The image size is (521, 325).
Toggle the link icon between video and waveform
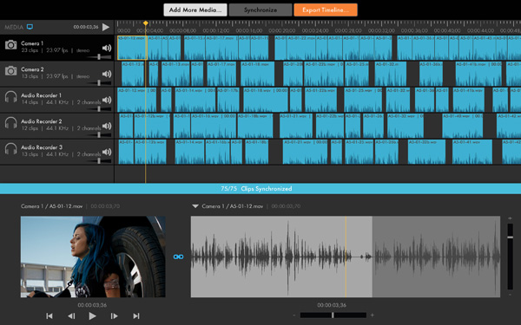click(178, 257)
